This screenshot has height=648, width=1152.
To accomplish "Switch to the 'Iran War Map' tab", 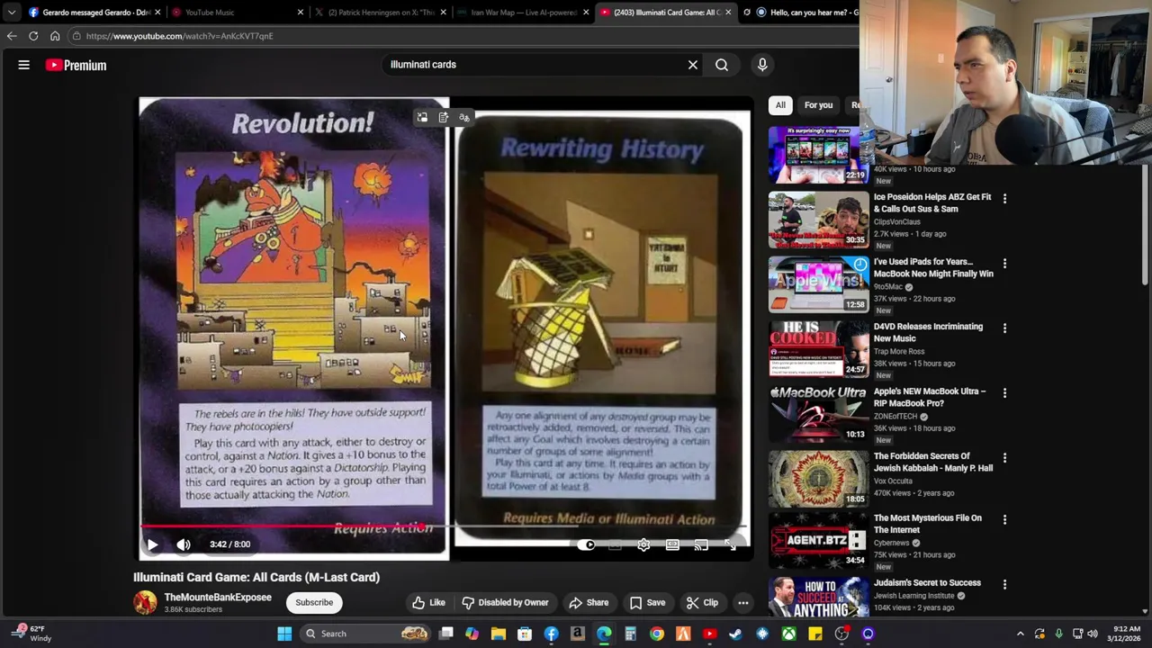I will point(522,13).
